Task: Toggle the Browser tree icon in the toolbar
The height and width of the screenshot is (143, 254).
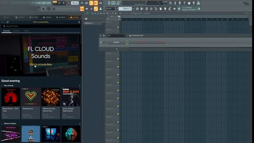Action: tap(156, 9)
